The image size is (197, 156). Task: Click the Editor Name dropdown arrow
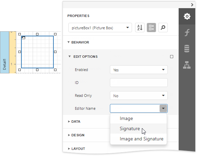tap(163, 108)
